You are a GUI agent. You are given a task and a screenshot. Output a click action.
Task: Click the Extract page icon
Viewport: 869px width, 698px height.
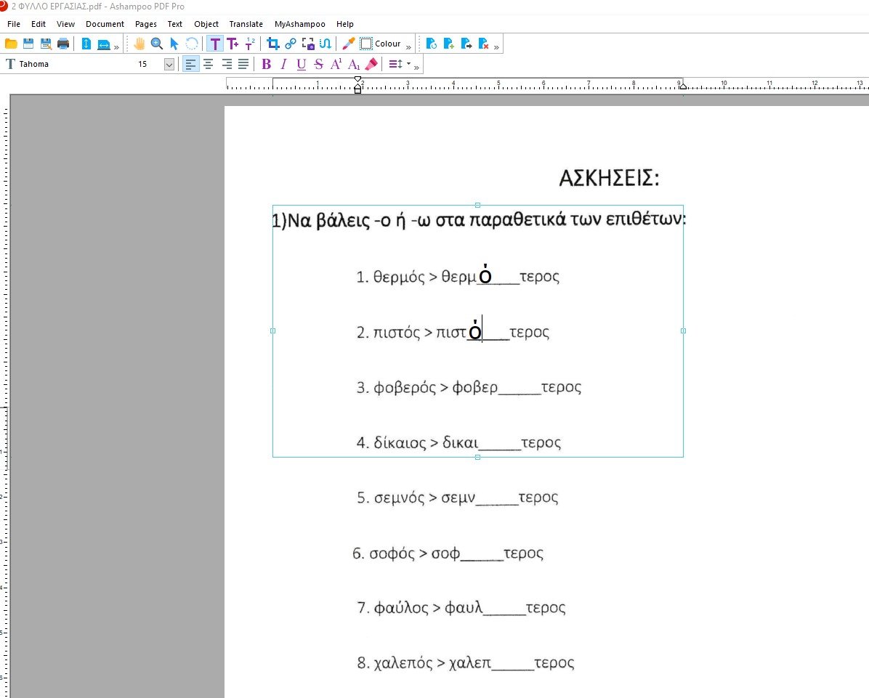(x=466, y=44)
